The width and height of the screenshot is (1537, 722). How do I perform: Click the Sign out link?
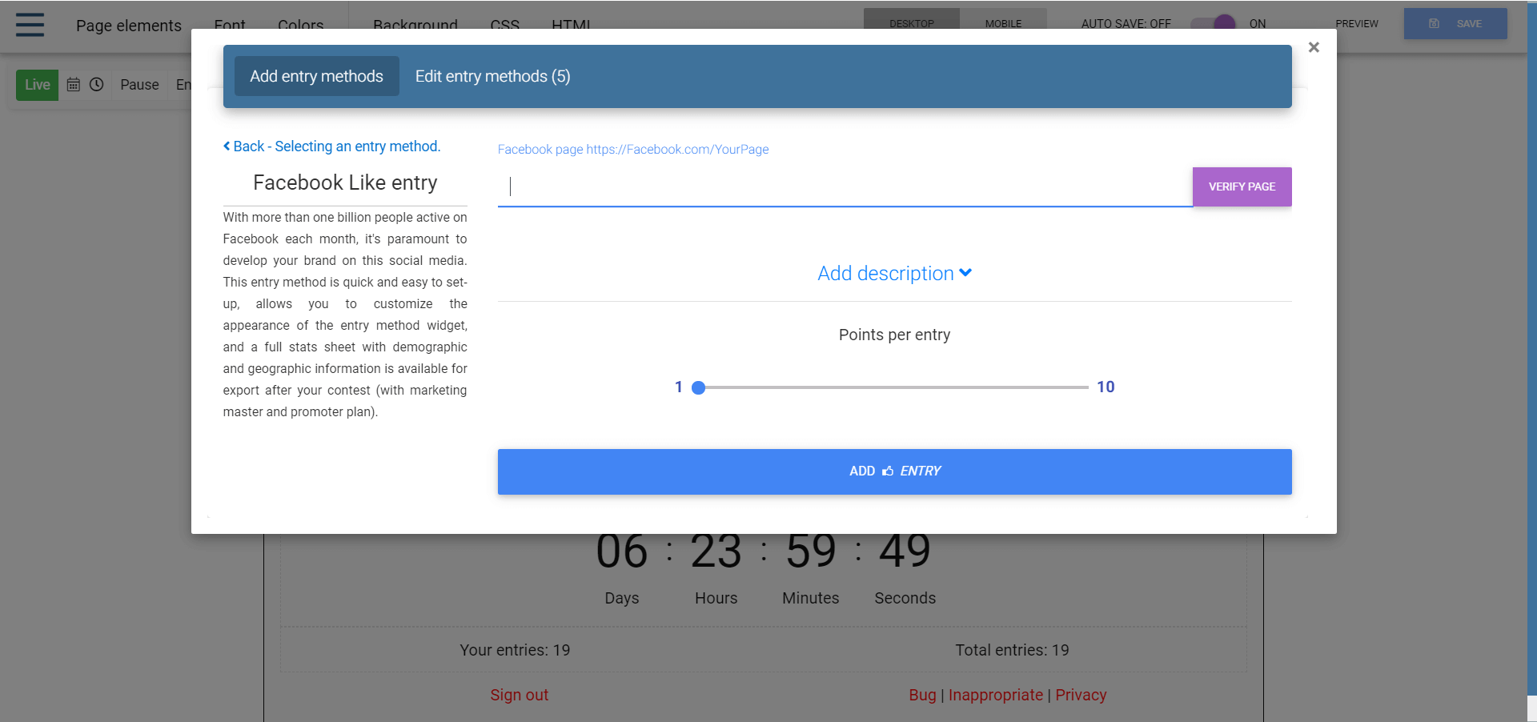tap(519, 695)
